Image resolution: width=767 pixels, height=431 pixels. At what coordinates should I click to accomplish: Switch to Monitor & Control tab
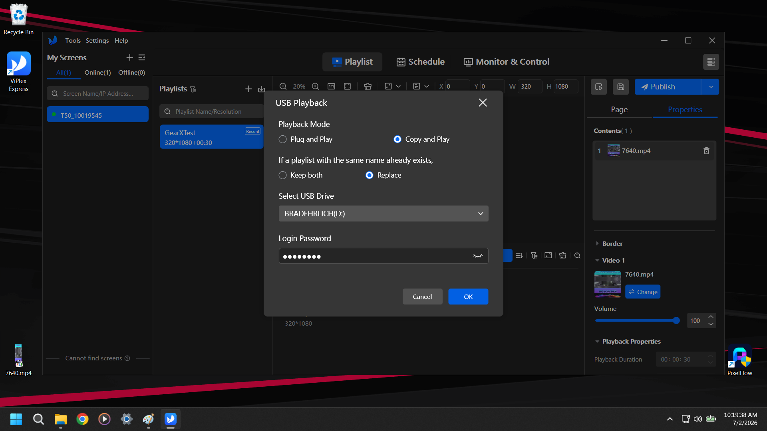tap(507, 62)
